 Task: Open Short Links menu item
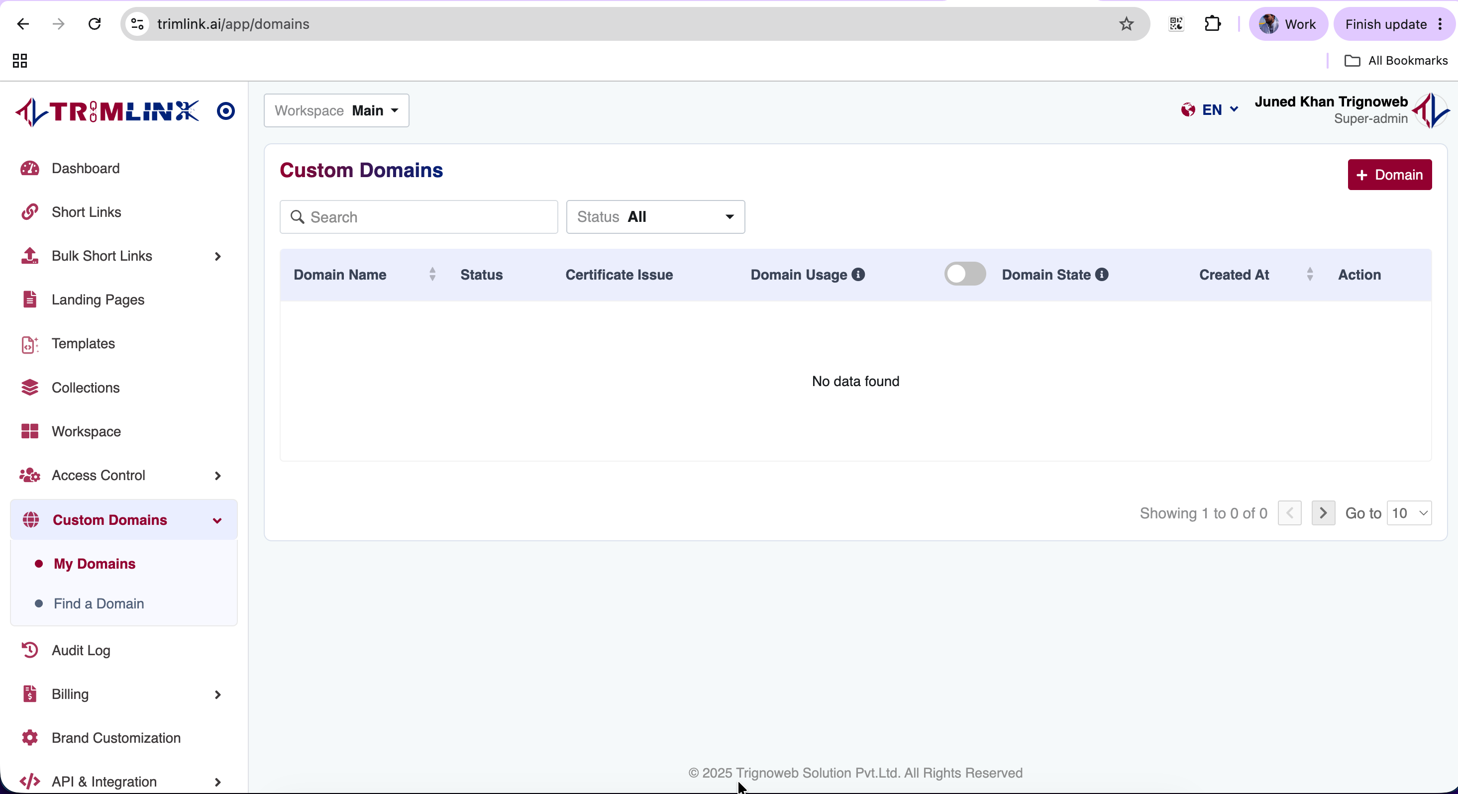click(x=86, y=212)
